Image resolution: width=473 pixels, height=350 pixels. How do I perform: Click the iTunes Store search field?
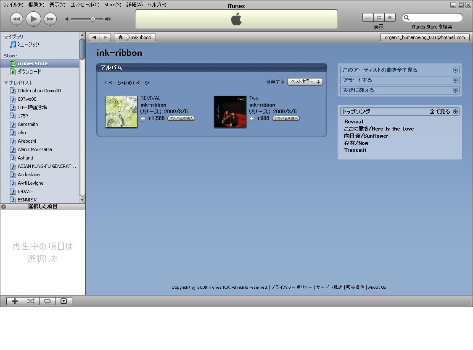432,18
